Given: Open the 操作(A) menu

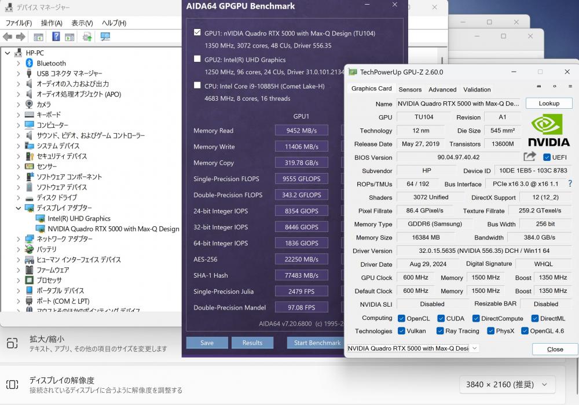Looking at the screenshot, I should (x=52, y=23).
